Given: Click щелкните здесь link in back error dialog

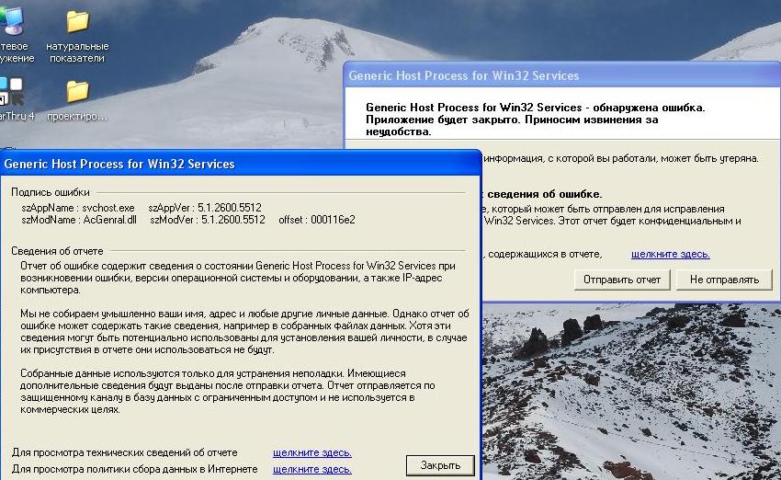Looking at the screenshot, I should pos(671,254).
